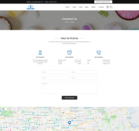Click the Contact breadcrumb text
This screenshot has height=131, width=139.
(x=72, y=22)
